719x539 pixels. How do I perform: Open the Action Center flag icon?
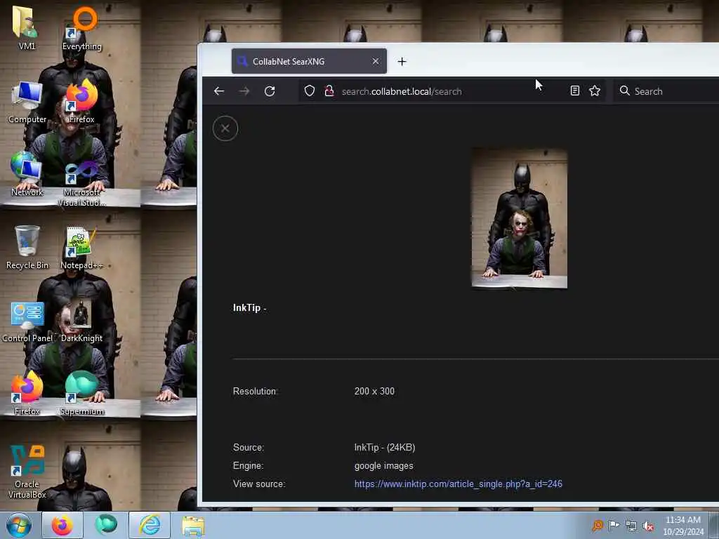click(x=614, y=526)
